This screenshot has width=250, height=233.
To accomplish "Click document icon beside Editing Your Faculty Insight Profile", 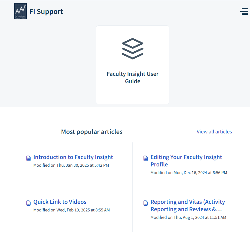I will click(x=146, y=158).
